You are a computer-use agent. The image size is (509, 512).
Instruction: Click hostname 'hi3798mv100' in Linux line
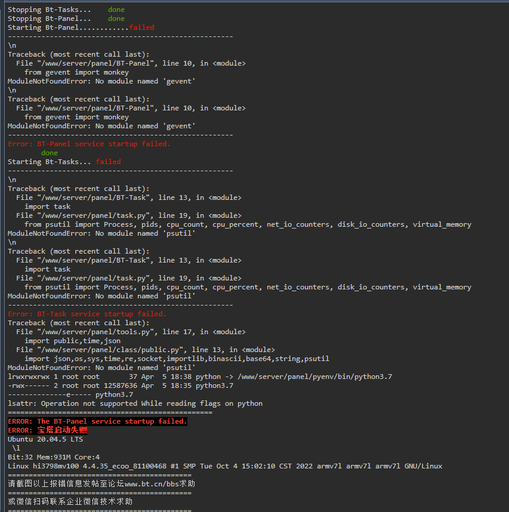[56, 466]
